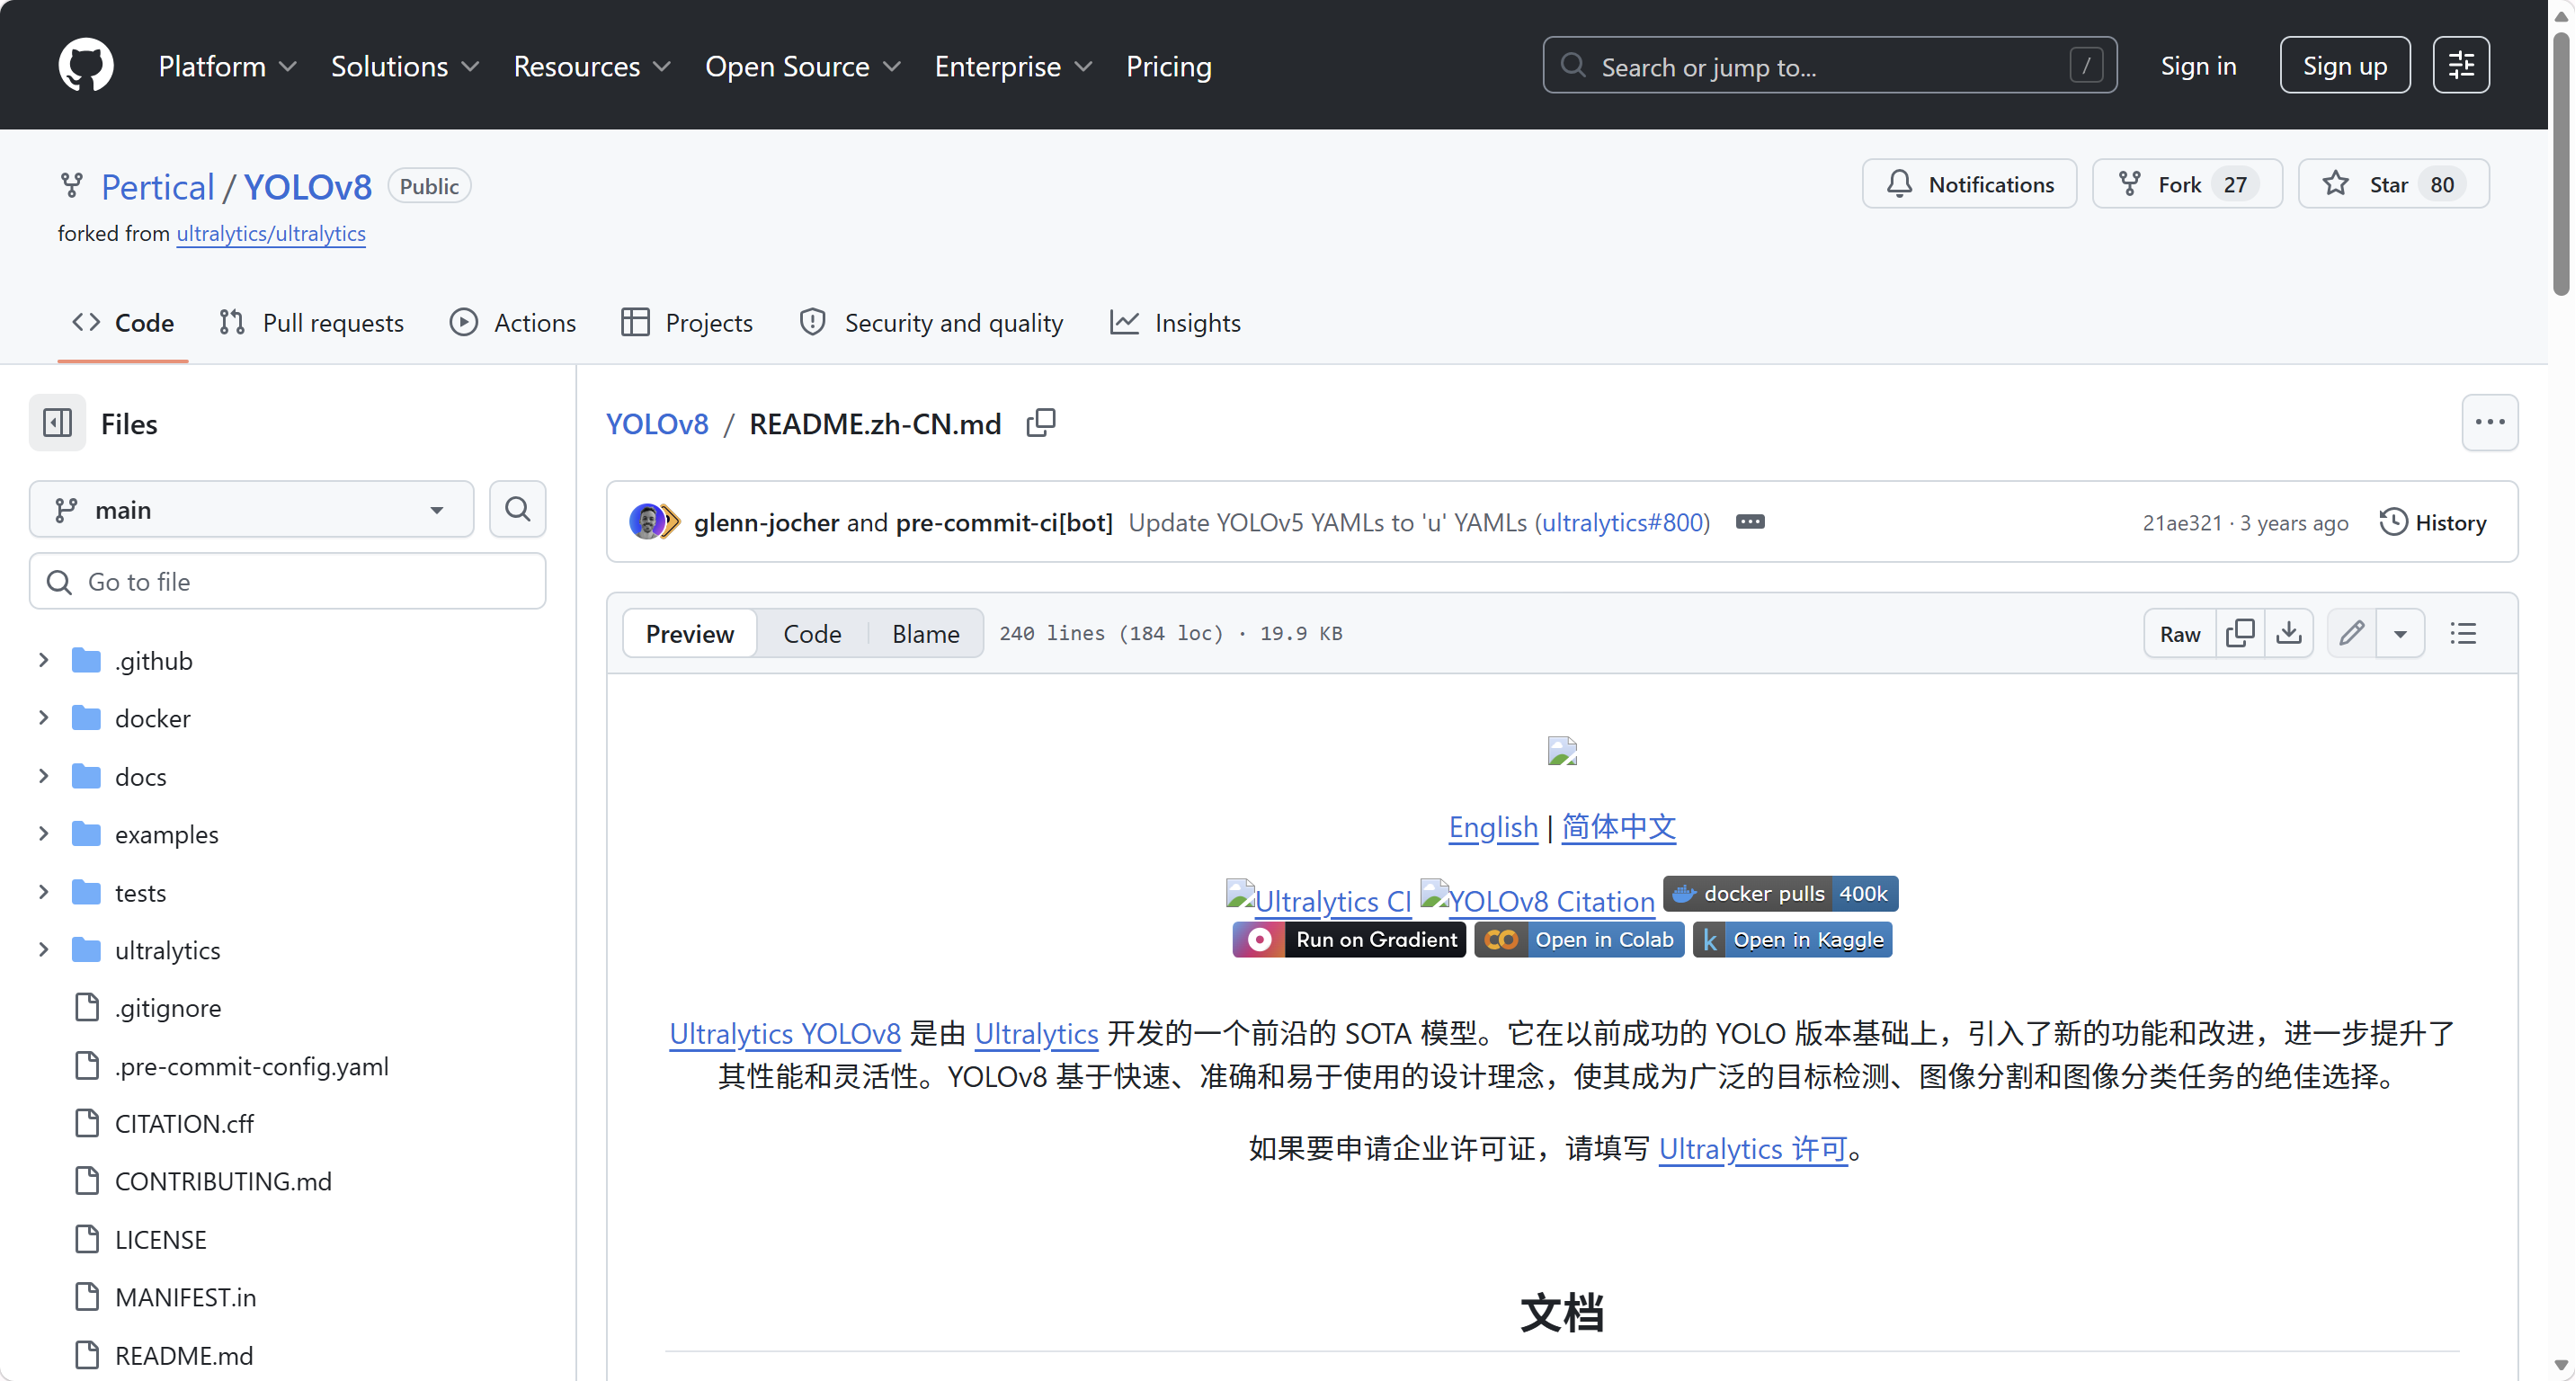Open Notifications bell button
2575x1381 pixels.
pyautogui.click(x=1969, y=185)
